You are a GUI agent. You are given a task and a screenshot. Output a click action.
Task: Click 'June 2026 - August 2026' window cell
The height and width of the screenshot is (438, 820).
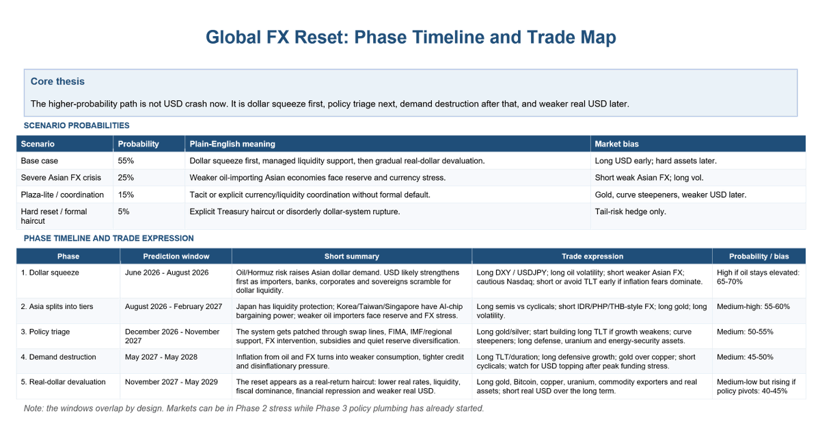click(x=176, y=281)
